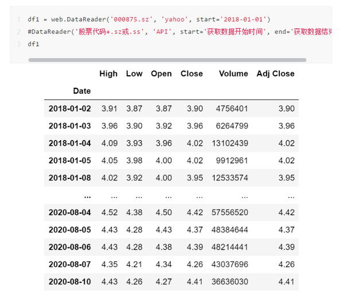
Task: Click code line 1 with web.DataReader call
Action: (x=149, y=20)
